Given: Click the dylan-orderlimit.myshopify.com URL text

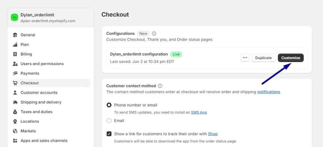Looking at the screenshot, I should coord(48,21).
